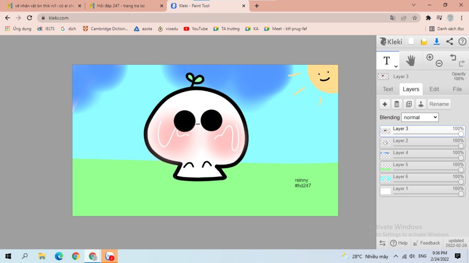469x263 pixels.
Task: Select the Text tool in Kleki
Action: (387, 61)
